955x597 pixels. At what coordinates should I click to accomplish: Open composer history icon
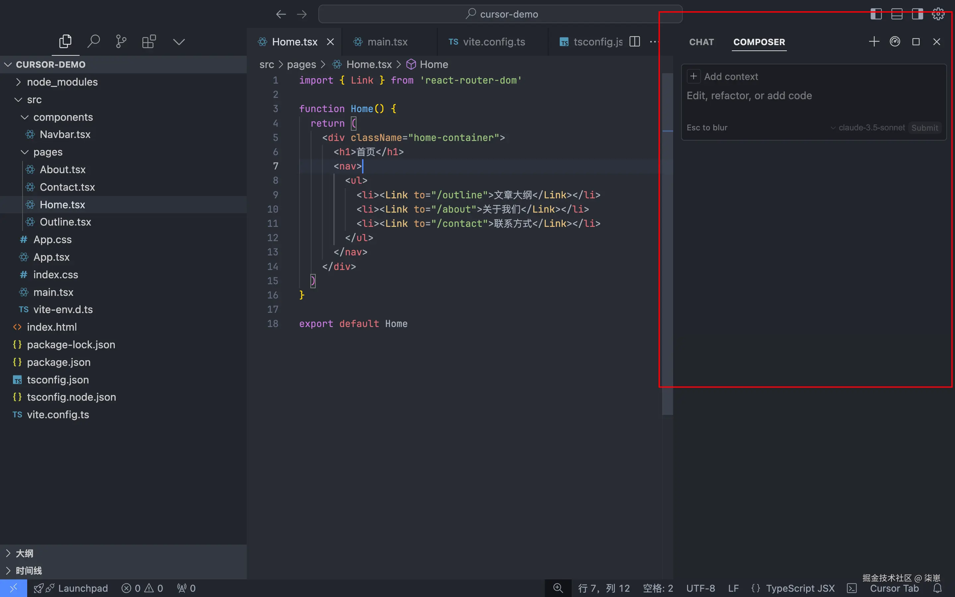click(x=895, y=41)
